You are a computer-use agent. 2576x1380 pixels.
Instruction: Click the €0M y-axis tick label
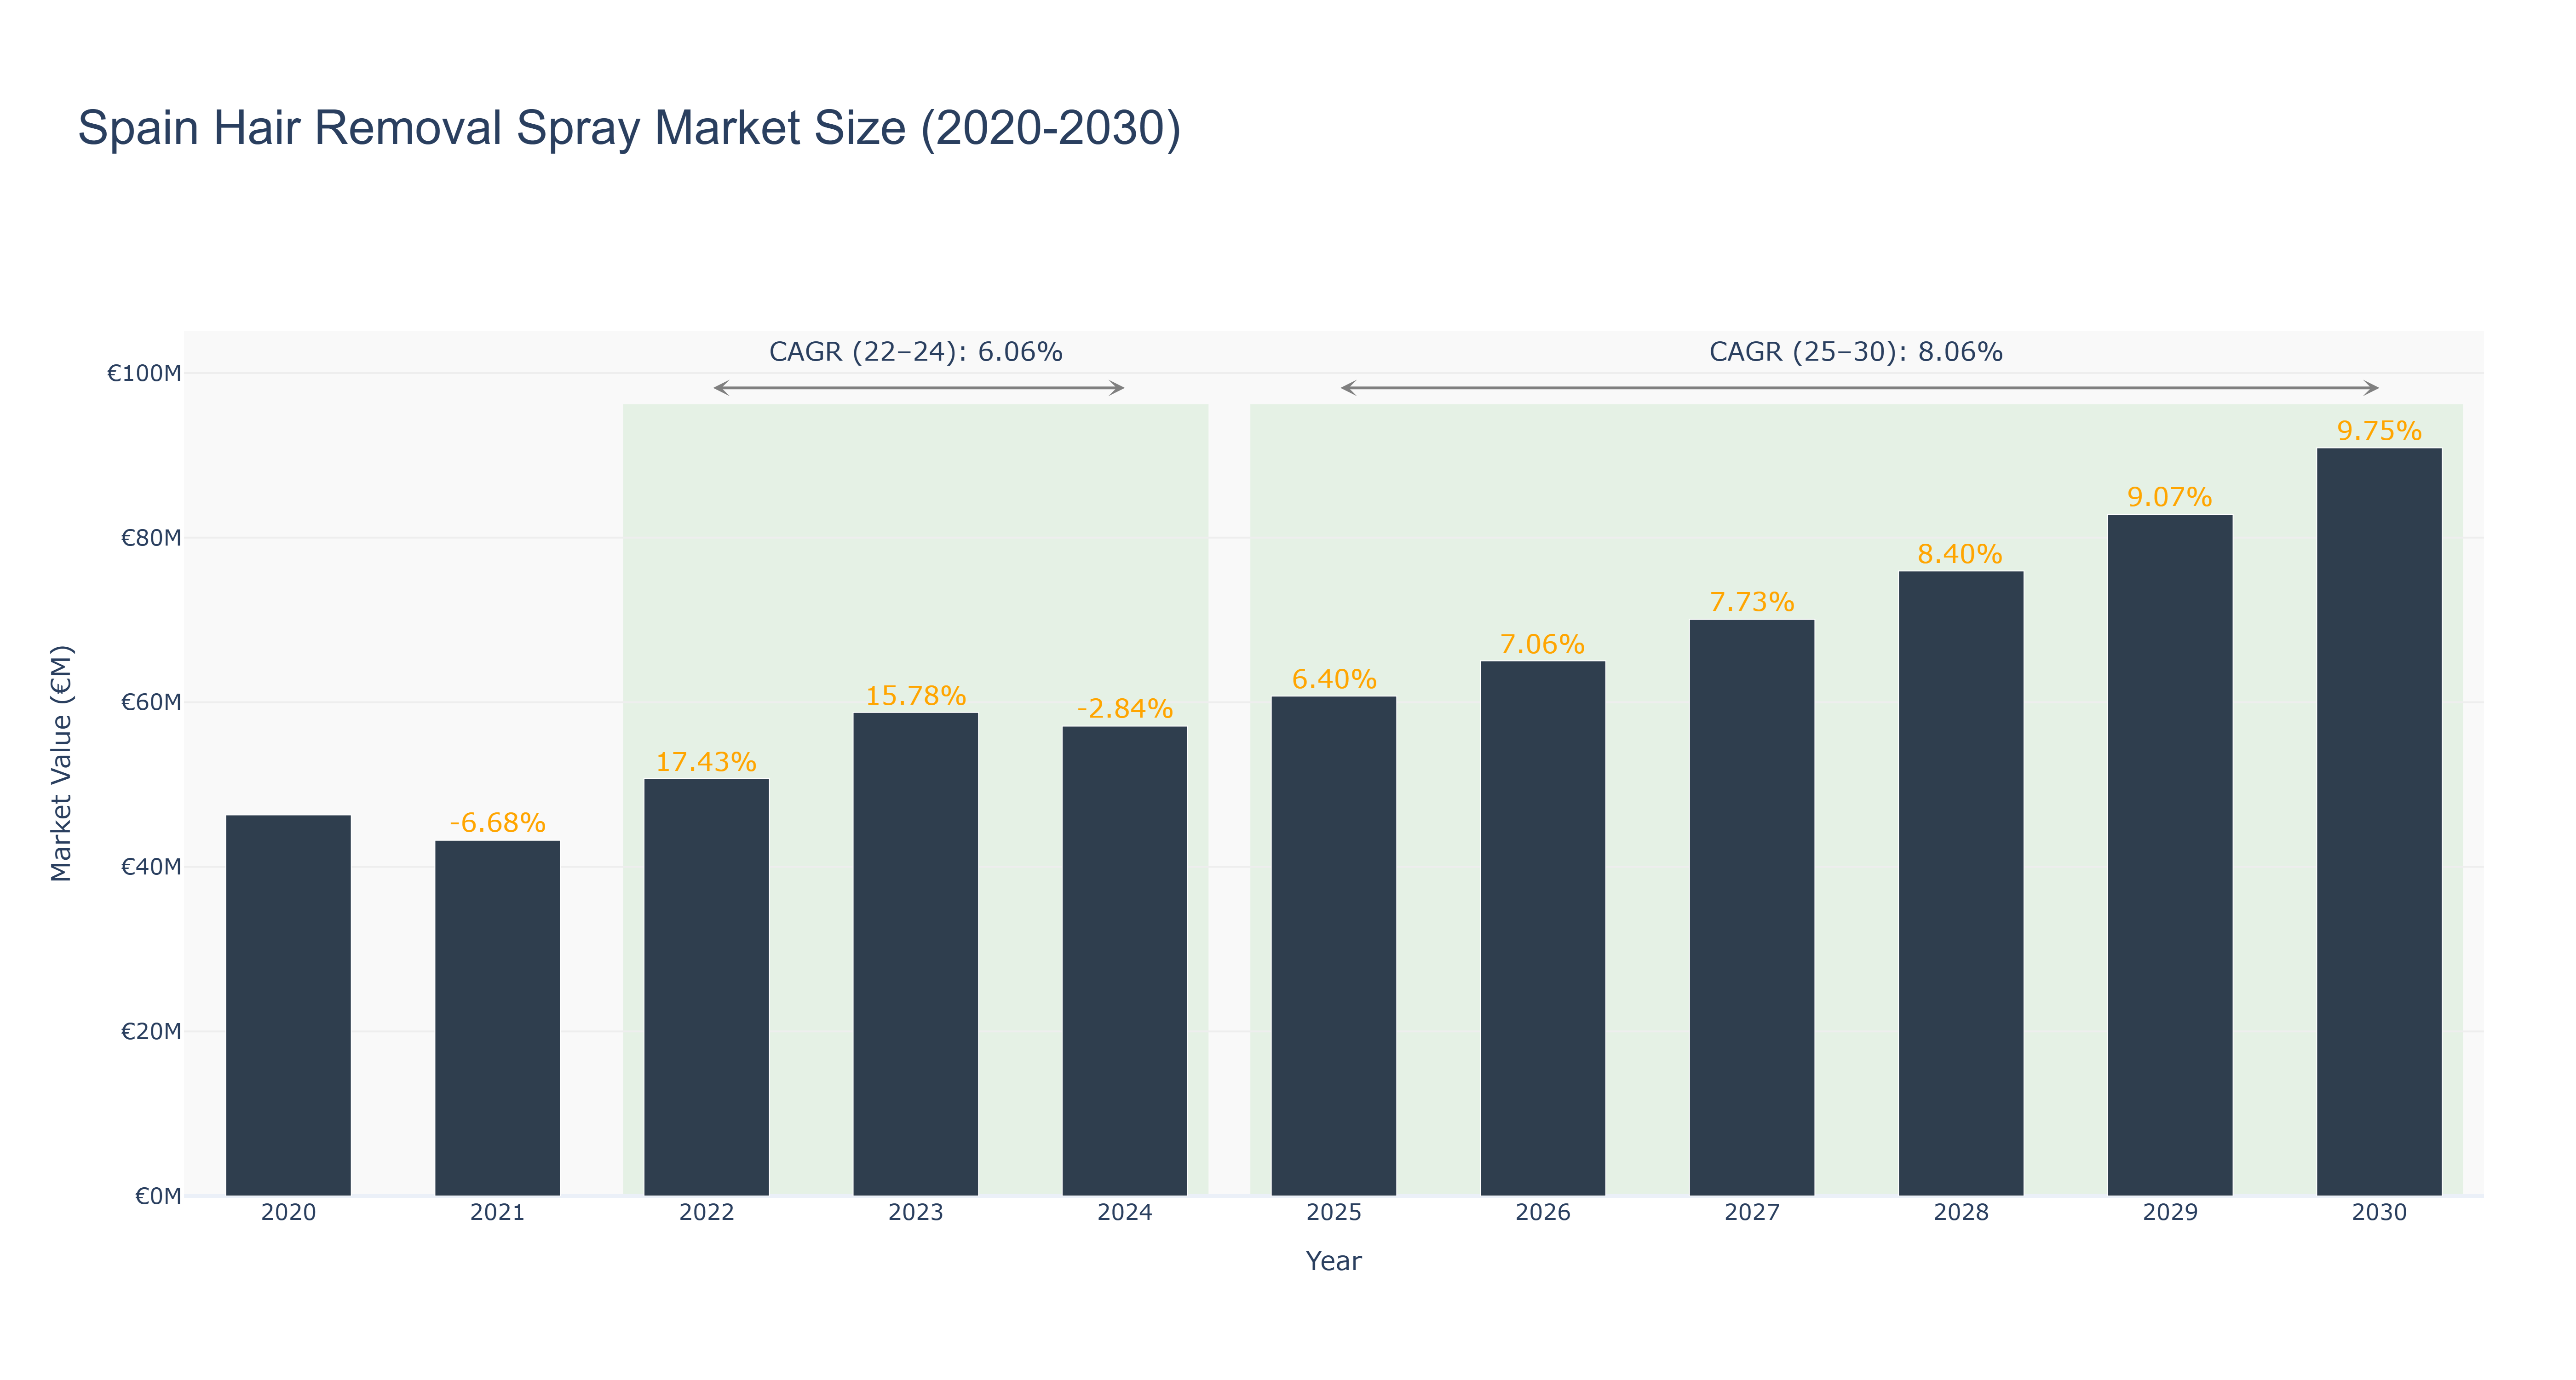click(x=158, y=1196)
